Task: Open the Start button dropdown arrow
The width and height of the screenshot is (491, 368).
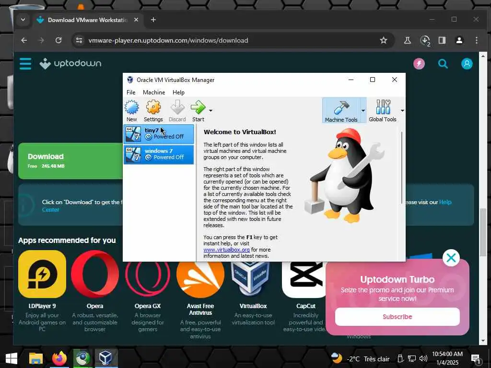Action: (x=211, y=111)
